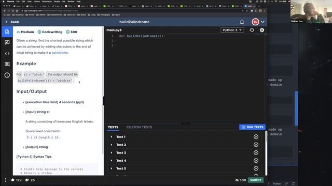Expand Test 1 details

click(112, 137)
